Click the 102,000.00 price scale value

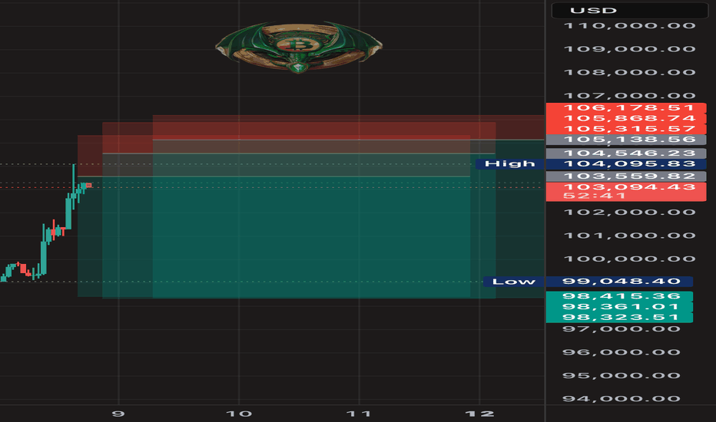[630, 213]
